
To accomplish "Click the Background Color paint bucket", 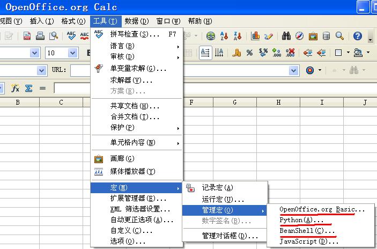I will (358, 53).
